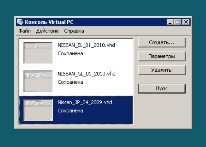Screen dimensions: 206x147
Task: Click Сохранена status under NISSAN_EL_01_2010.vhd
Action: tap(70, 53)
